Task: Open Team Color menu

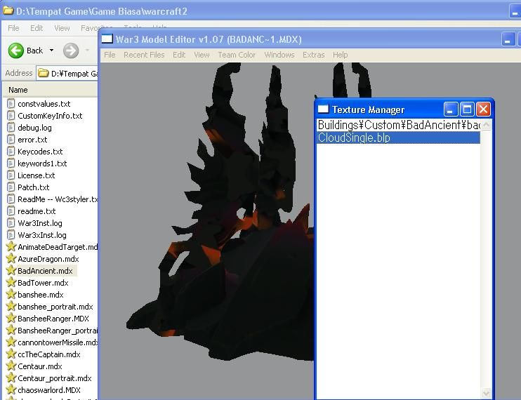Action: tap(237, 55)
